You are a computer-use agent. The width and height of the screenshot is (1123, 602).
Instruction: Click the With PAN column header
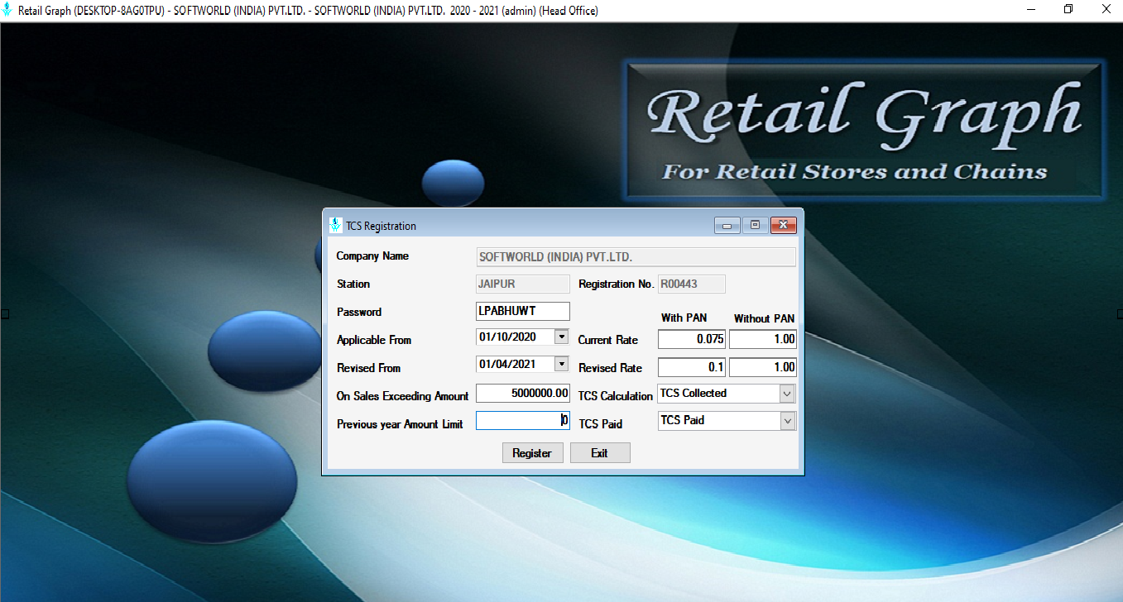coord(684,318)
